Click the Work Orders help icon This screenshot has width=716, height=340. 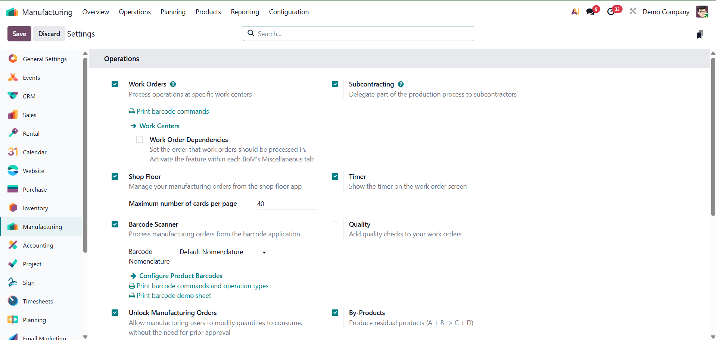point(173,84)
